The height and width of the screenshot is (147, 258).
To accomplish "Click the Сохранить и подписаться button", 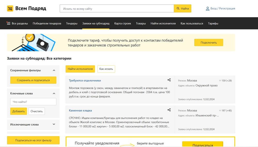I will [33, 80].
